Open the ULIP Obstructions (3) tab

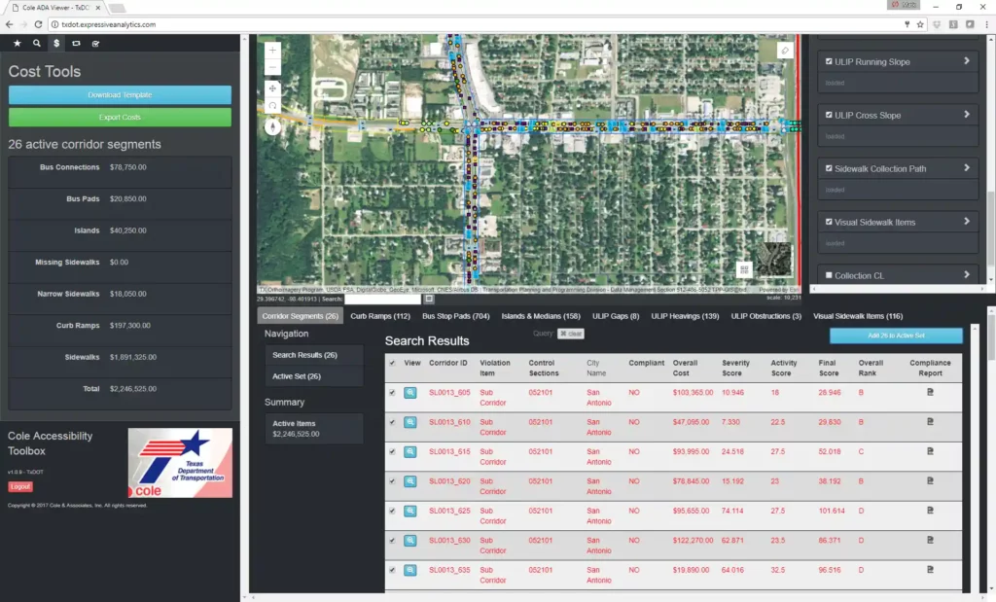coord(766,316)
